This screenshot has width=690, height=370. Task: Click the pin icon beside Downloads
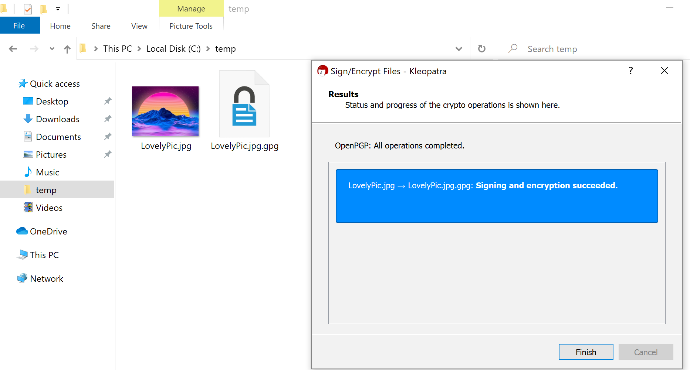[108, 119]
